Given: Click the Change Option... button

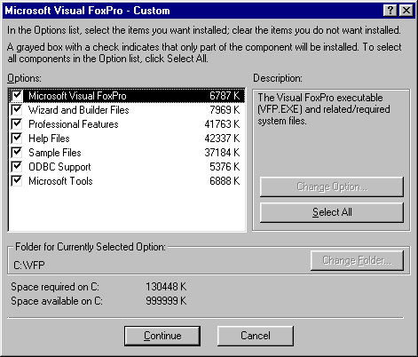Looking at the screenshot, I should pos(332,186).
